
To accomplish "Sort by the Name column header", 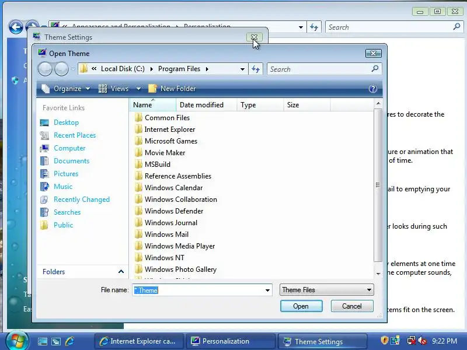I will pyautogui.click(x=153, y=105).
